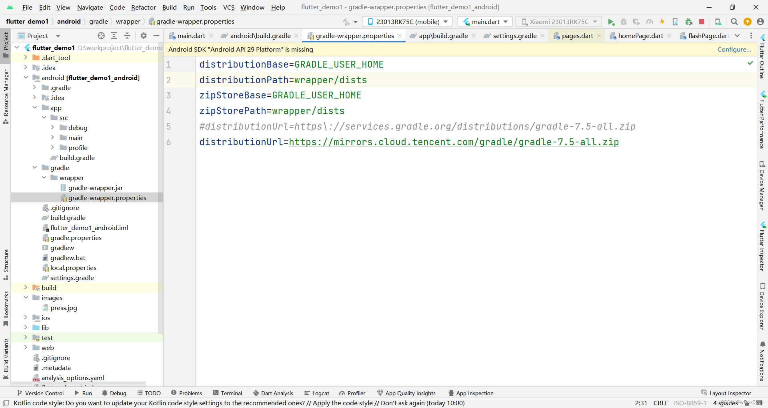Close the gradle-wrapper.properties tab
This screenshot has width=768, height=408.
click(400, 36)
